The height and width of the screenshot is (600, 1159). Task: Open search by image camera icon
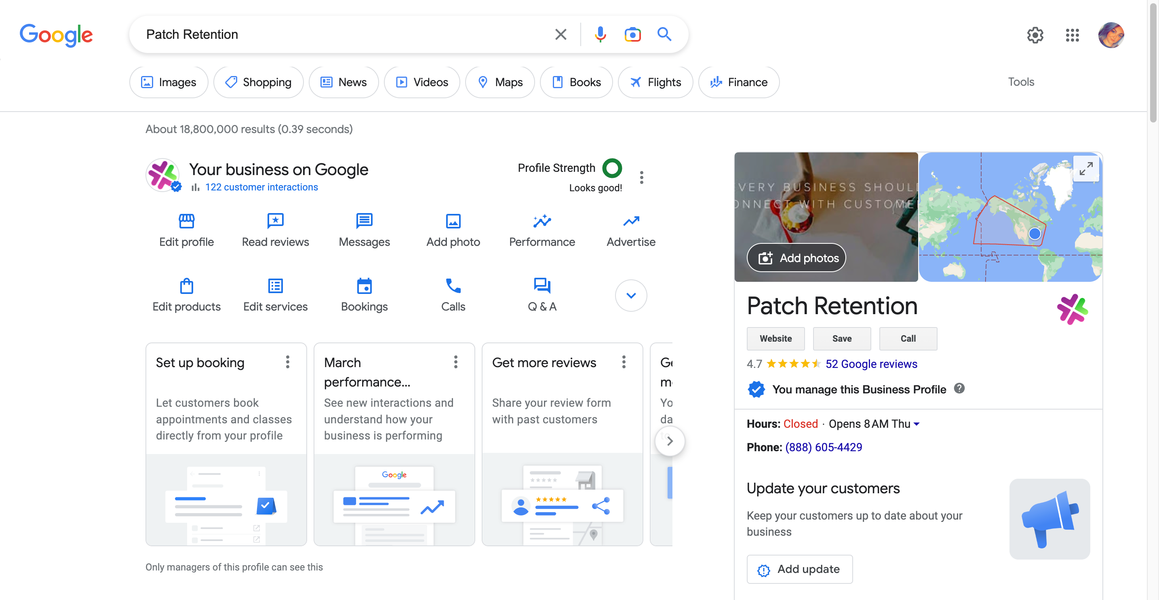pyautogui.click(x=632, y=34)
